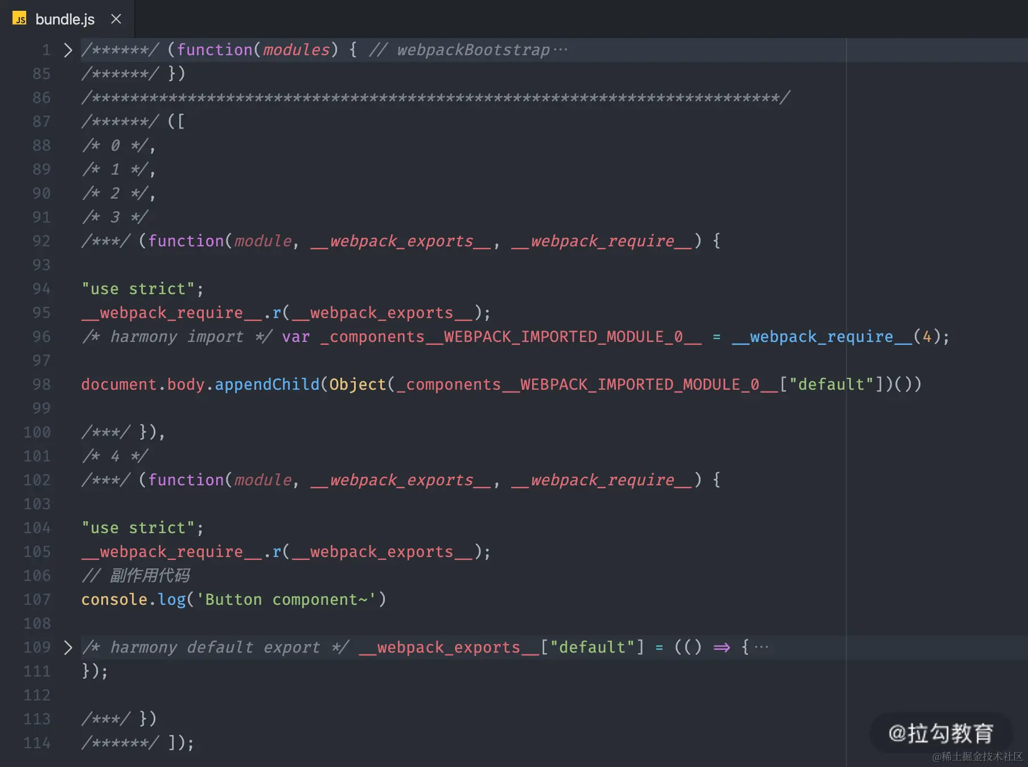Expand folded code at line 109

pyautogui.click(x=68, y=648)
